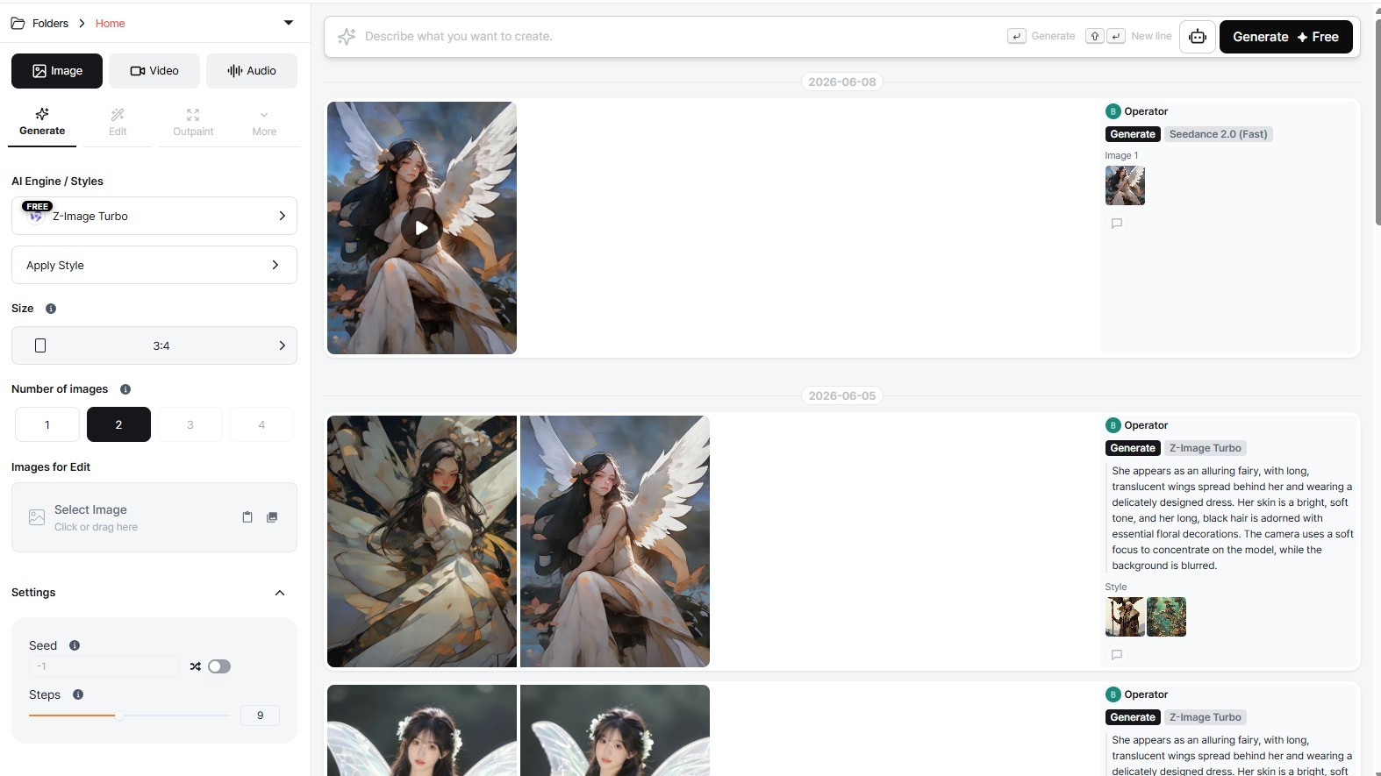Collapse the Settings section
The width and height of the screenshot is (1381, 776).
pos(280,593)
